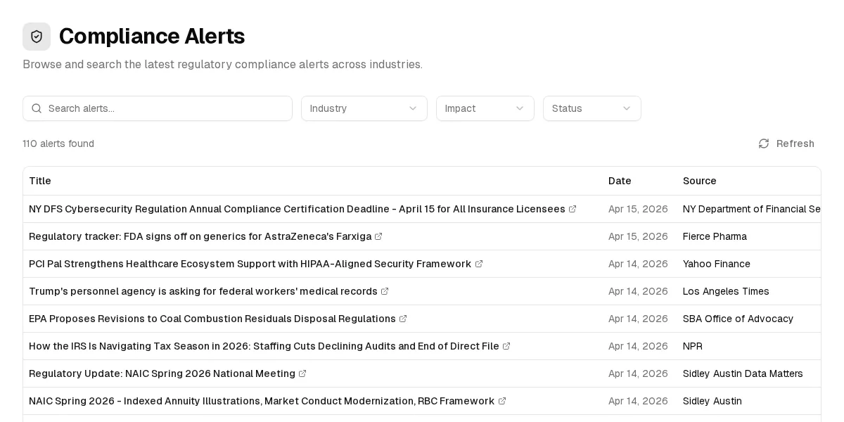Image resolution: width=844 pixels, height=422 pixels.
Task: Open external link icon for IRS Tax Season alert
Action: point(506,346)
